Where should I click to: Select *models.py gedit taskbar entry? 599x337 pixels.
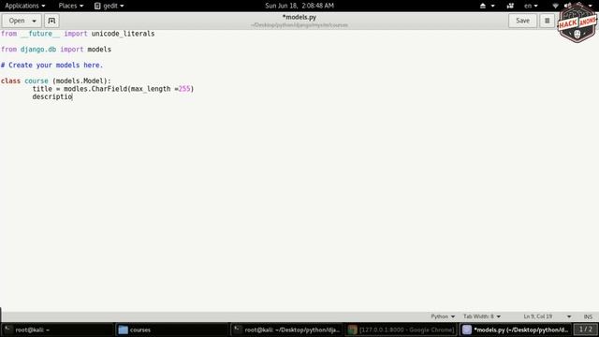516,330
